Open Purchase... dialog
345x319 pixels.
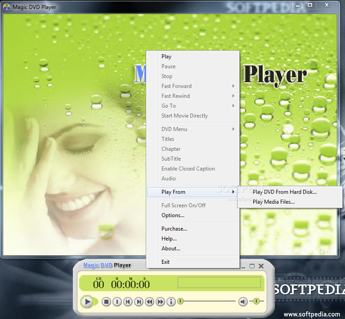click(193, 229)
